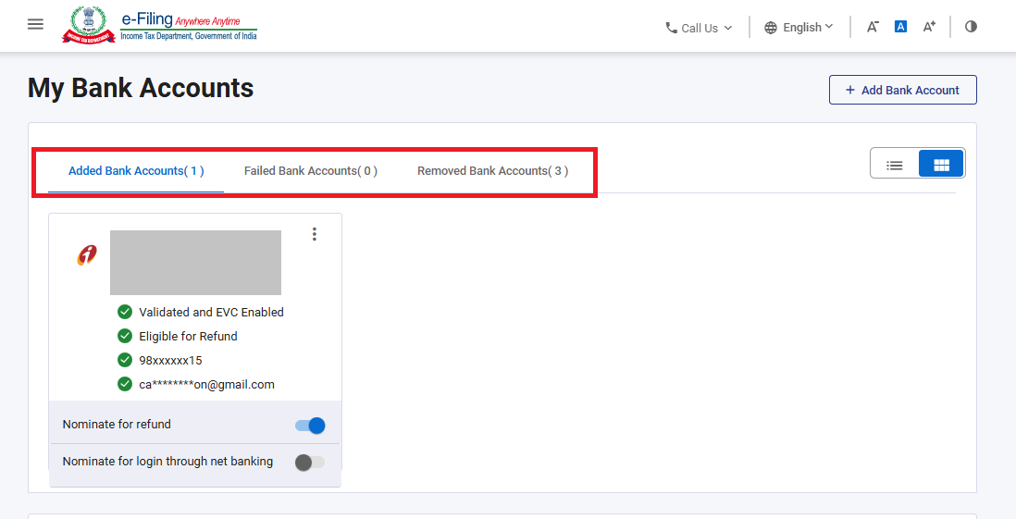Viewport: 1016px width, 519px height.
Task: Select the Added Bank Accounts tab
Action: pos(136,171)
